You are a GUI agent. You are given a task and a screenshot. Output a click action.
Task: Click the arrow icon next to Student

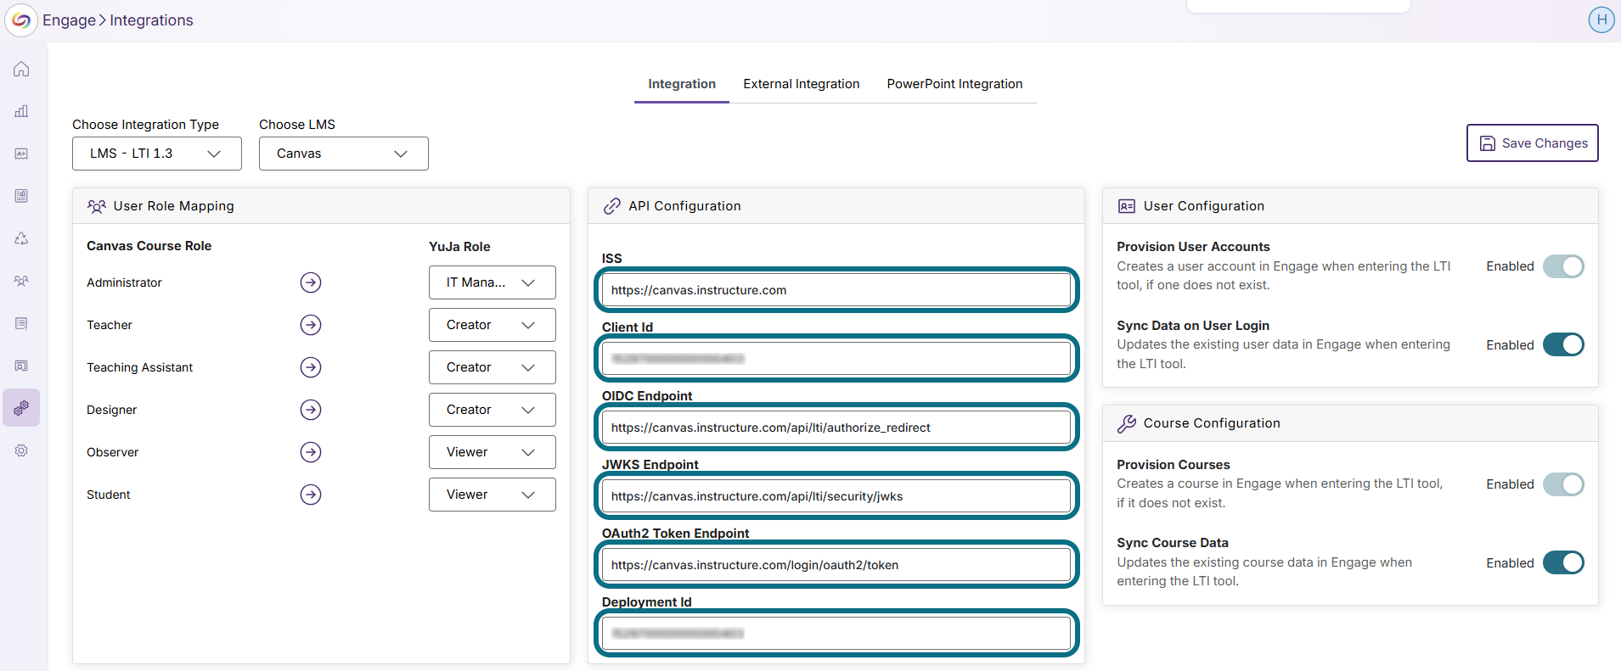tap(311, 495)
